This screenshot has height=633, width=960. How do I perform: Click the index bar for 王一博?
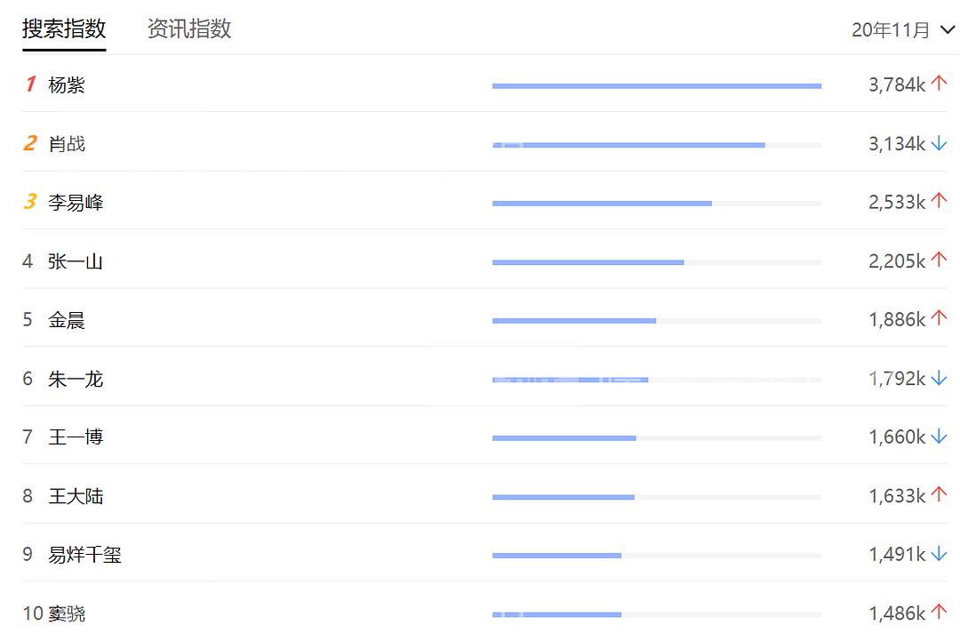pos(656,437)
